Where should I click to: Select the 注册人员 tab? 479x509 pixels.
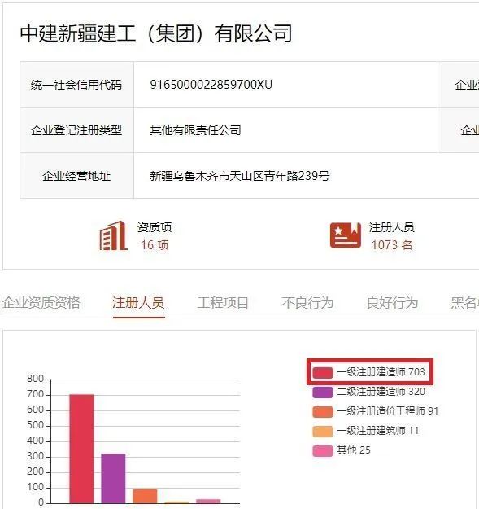click(139, 302)
